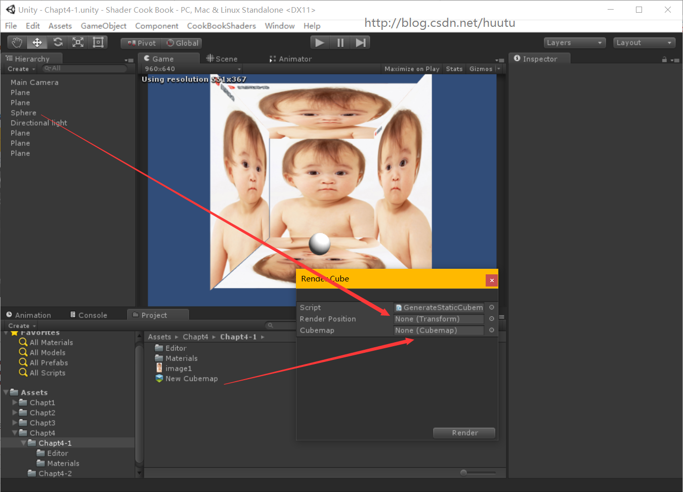Click the Pause button
The width and height of the screenshot is (683, 492).
(x=340, y=43)
